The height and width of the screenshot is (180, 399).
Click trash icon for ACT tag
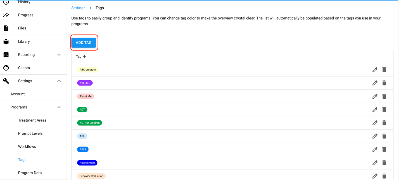coord(384,110)
